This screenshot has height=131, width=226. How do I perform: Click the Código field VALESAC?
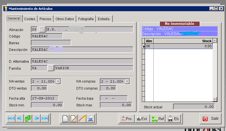click(x=47, y=36)
